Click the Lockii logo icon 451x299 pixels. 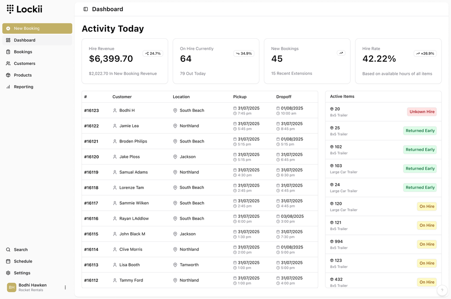[x=10, y=9]
